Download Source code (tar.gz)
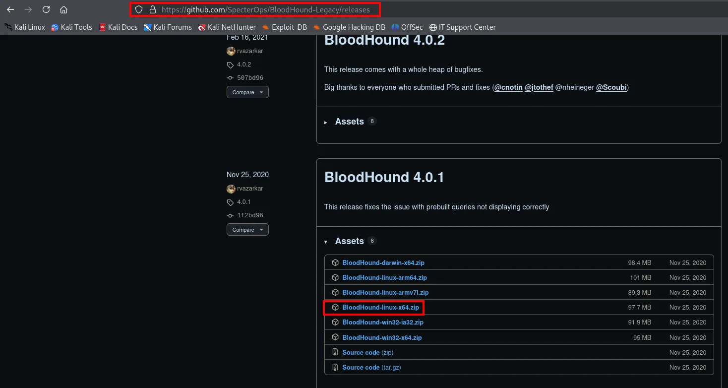 (371, 368)
